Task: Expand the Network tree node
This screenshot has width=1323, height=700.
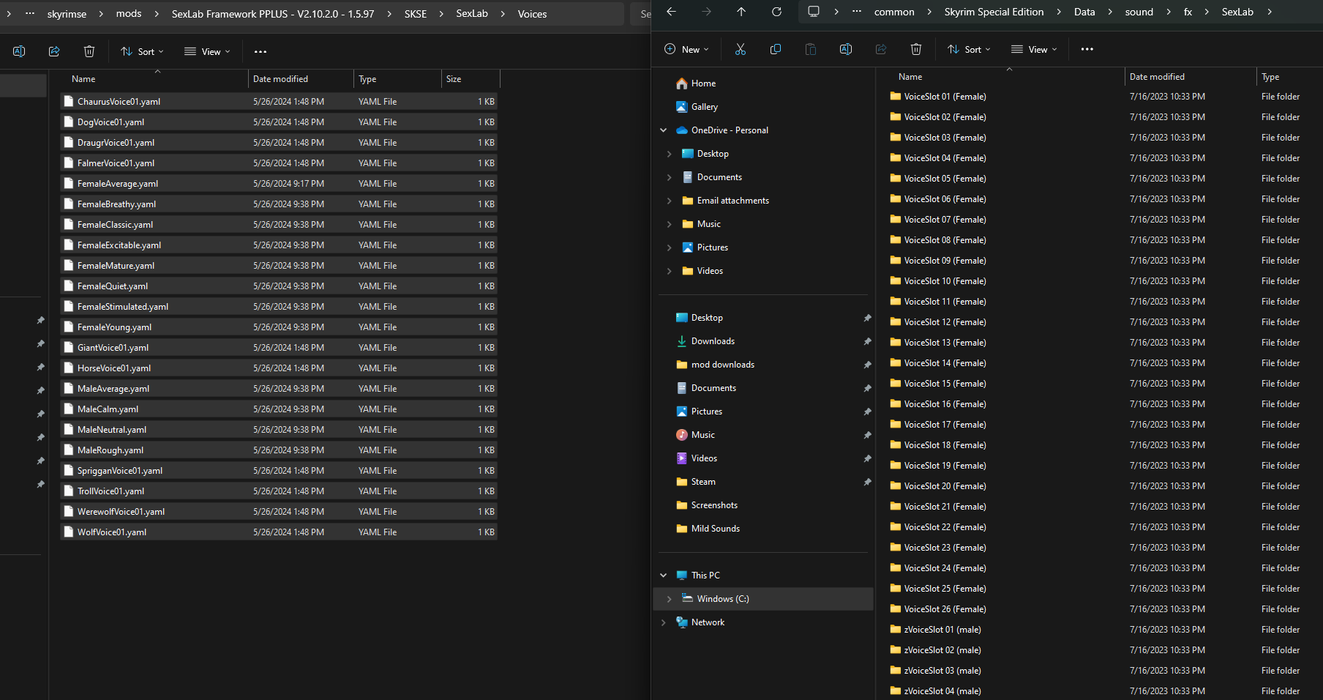Action: point(663,622)
